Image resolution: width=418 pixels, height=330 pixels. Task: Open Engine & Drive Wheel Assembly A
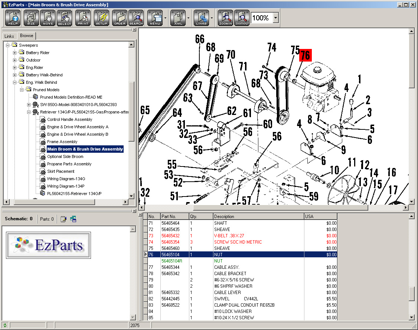[78, 127]
